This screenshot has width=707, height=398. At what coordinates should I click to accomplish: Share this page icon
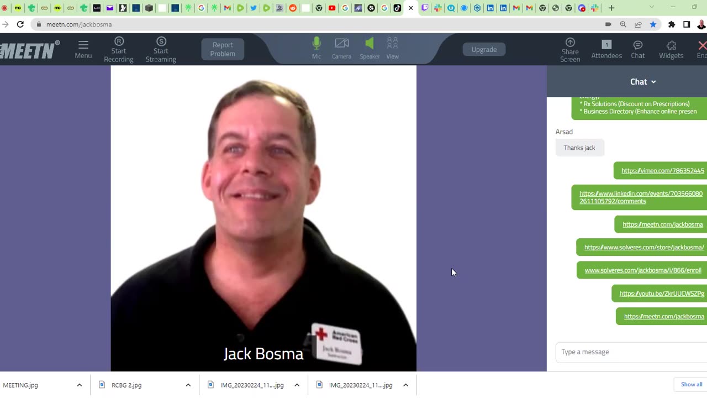coord(638,24)
